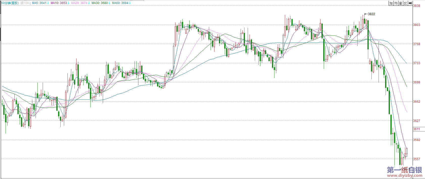The width and height of the screenshot is (425, 179).
Task: Click the 3627 price axis label
Action: click(x=417, y=121)
